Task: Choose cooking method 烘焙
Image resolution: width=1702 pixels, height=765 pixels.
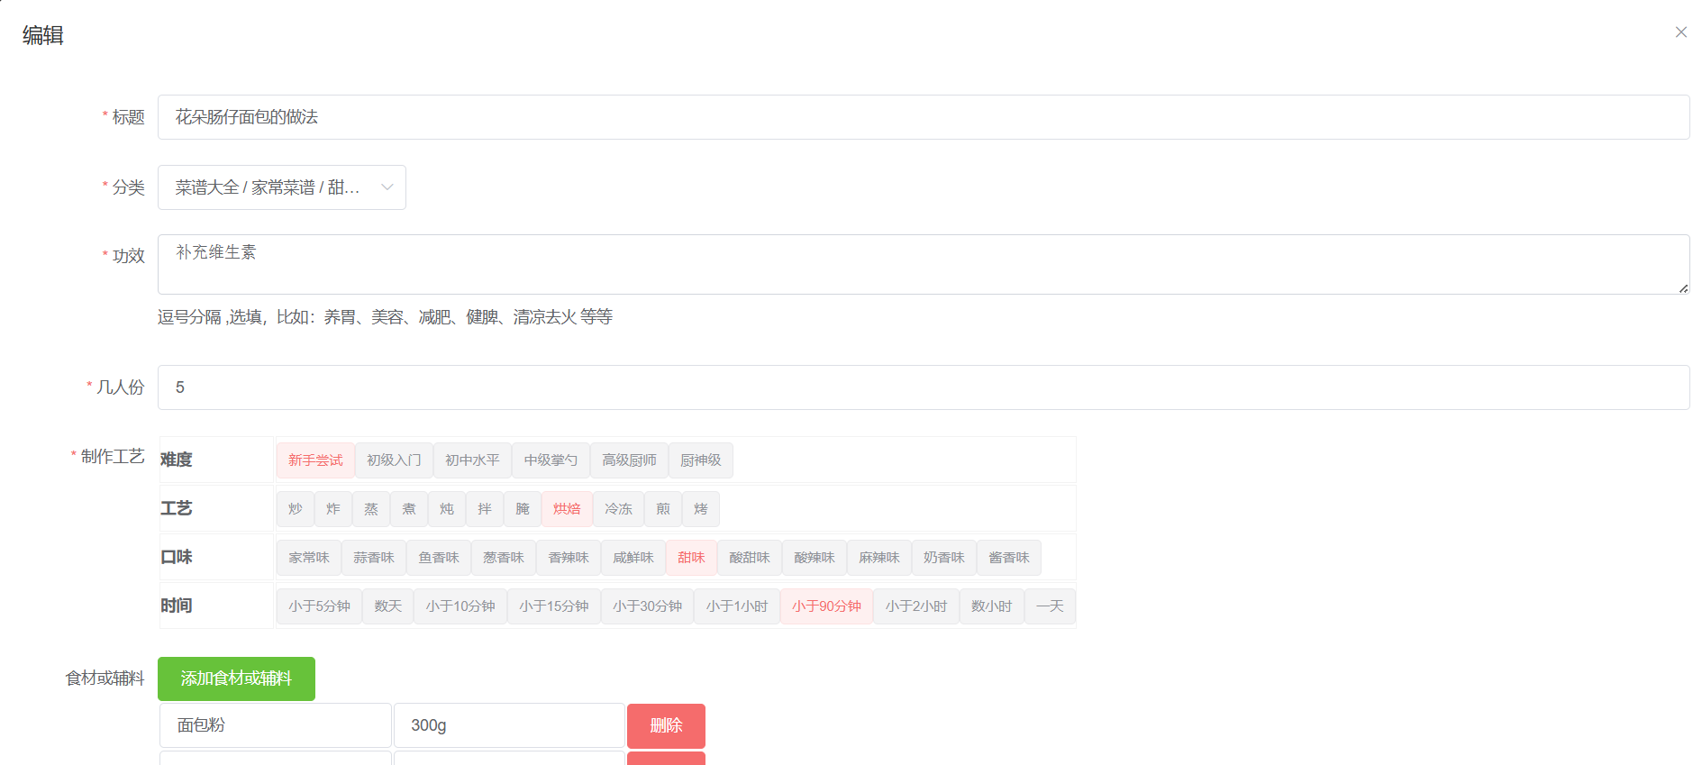Action: click(x=567, y=509)
